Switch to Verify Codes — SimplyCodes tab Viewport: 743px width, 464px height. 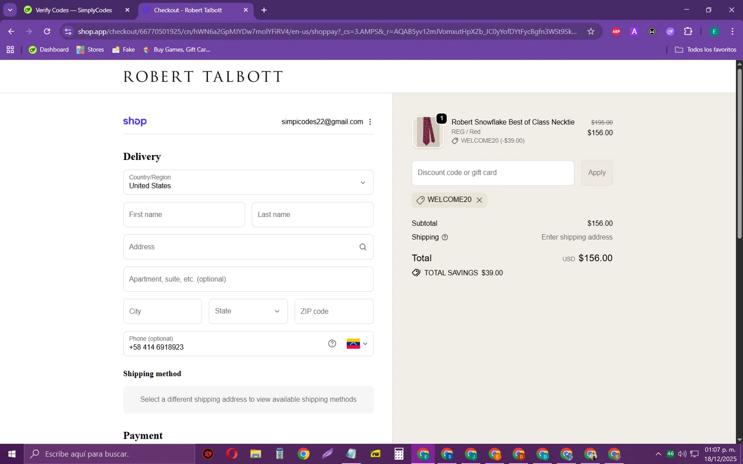click(x=74, y=10)
